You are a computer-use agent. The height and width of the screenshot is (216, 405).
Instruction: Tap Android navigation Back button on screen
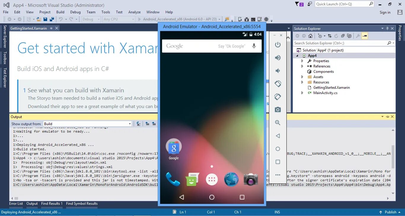pyautogui.click(x=182, y=197)
